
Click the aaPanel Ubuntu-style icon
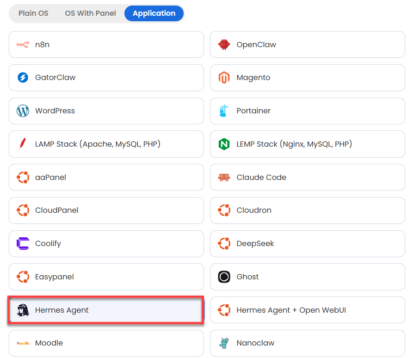coord(23,178)
